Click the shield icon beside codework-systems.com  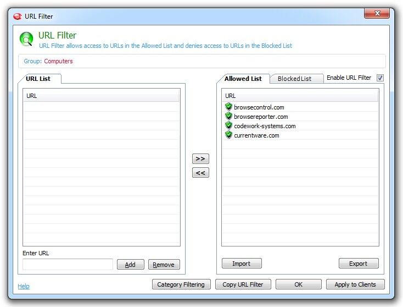228,125
